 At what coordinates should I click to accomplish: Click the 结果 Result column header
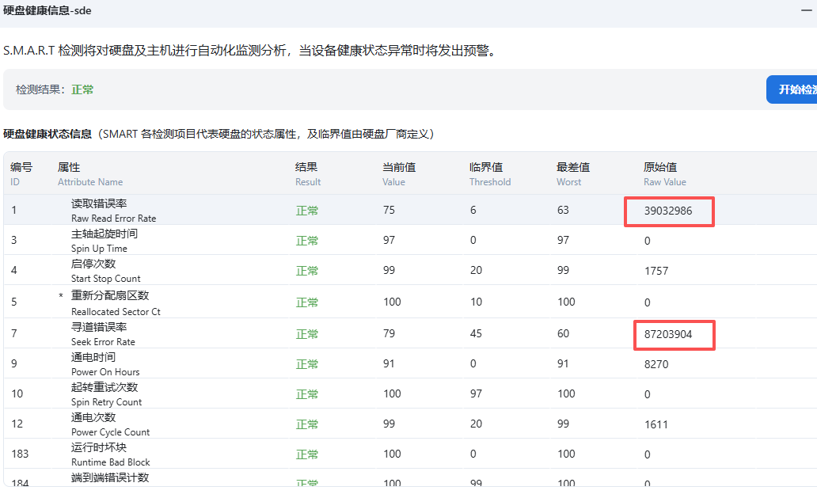pyautogui.click(x=307, y=174)
